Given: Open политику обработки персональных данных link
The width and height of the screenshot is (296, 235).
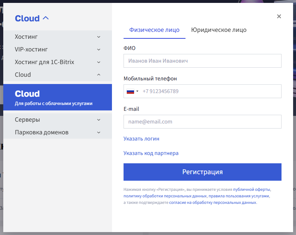Looking at the screenshot, I should [x=165, y=196].
